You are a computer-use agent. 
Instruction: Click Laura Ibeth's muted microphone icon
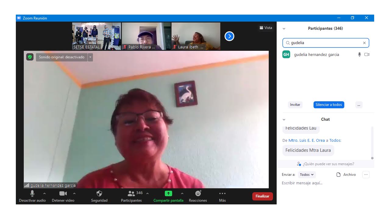[174, 47]
